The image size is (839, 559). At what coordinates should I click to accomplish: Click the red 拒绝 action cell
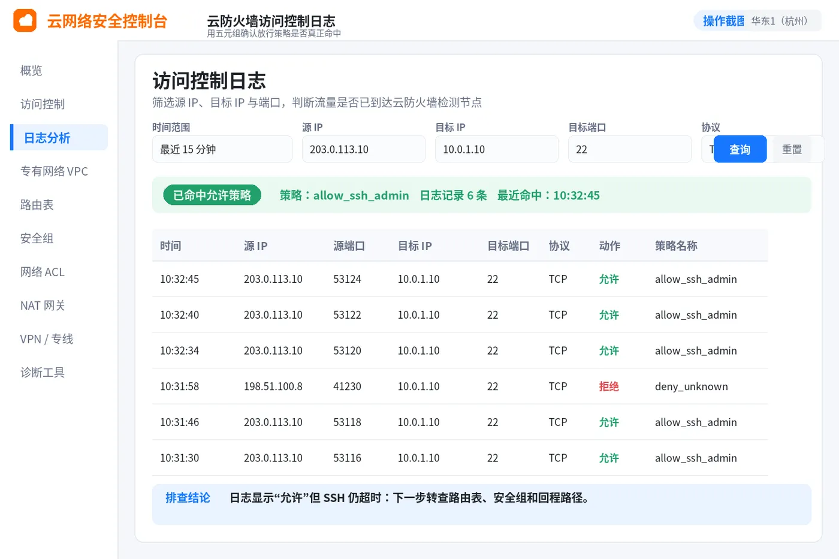coord(609,386)
